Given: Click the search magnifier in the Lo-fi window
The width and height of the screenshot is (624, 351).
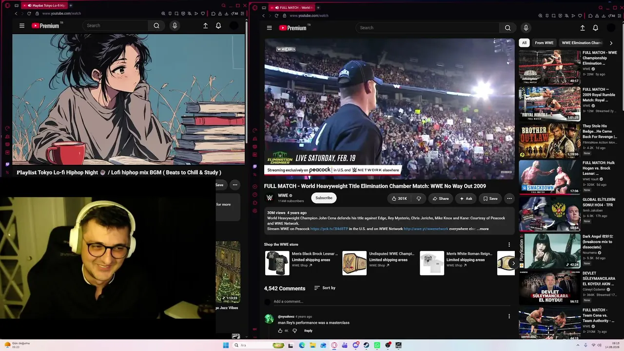Looking at the screenshot, I should click(156, 26).
